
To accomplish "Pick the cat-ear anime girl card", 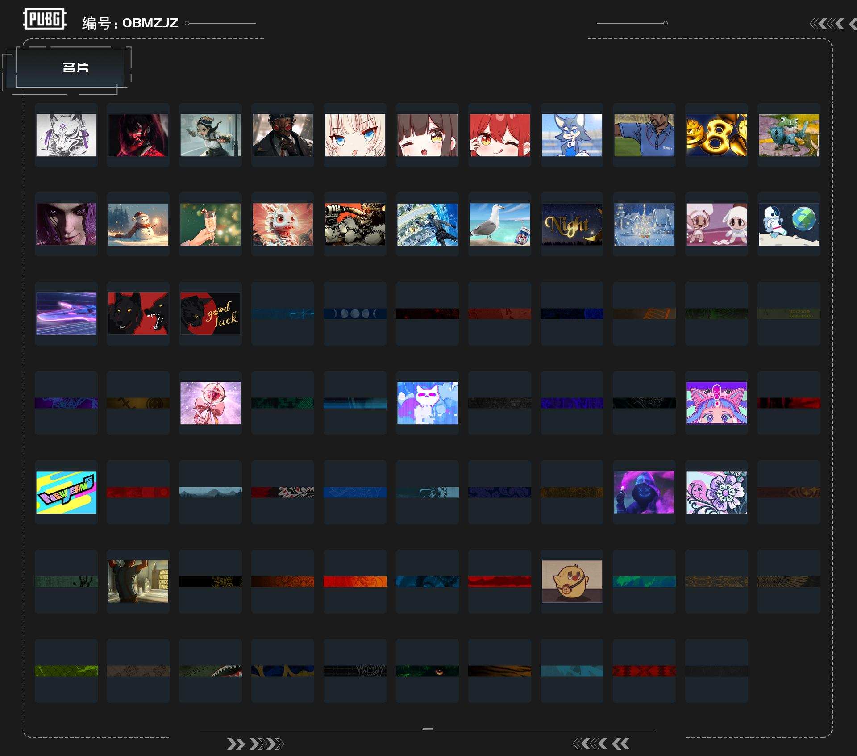I will pos(717,403).
